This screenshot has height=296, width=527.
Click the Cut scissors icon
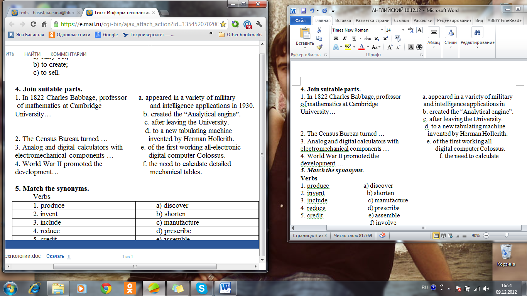point(319,30)
